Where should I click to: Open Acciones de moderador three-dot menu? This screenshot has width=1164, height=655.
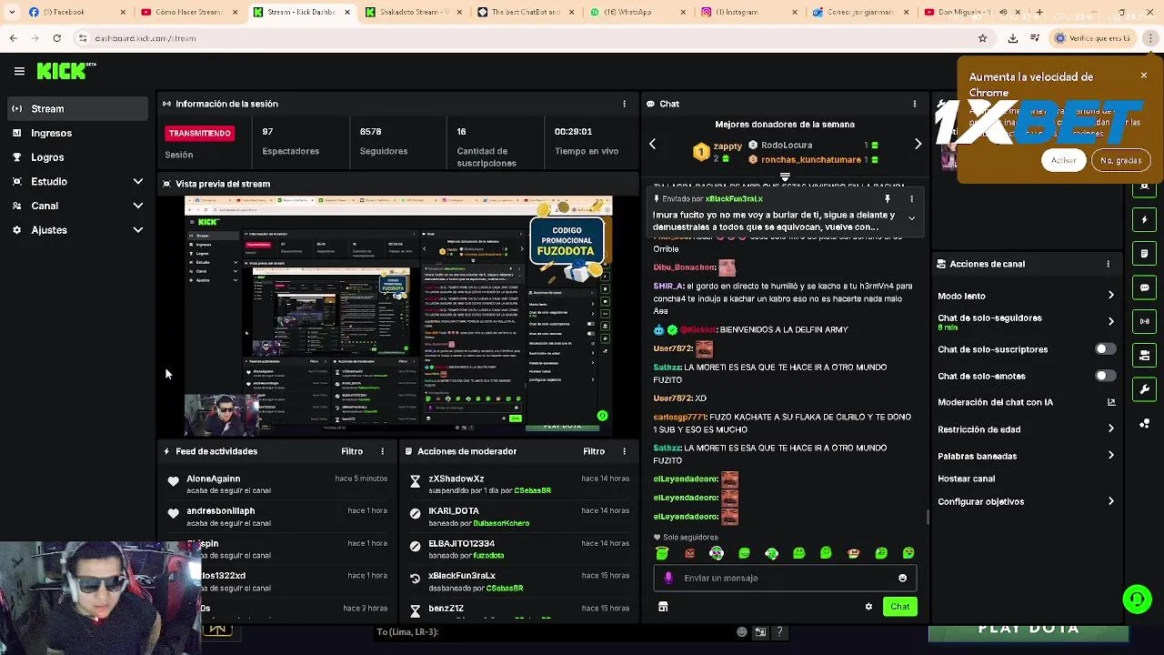click(624, 451)
